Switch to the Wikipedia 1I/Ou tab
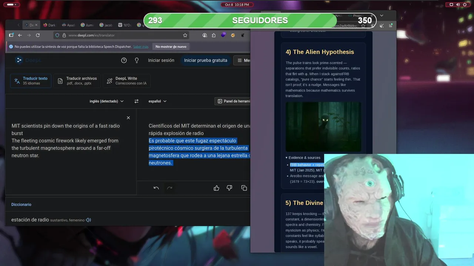This screenshot has height=266, width=474. pos(125,25)
